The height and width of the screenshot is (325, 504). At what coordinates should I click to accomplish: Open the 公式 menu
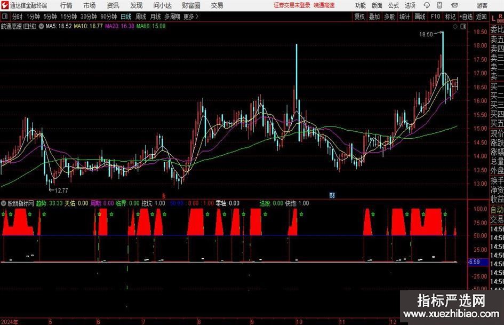(x=394, y=5)
